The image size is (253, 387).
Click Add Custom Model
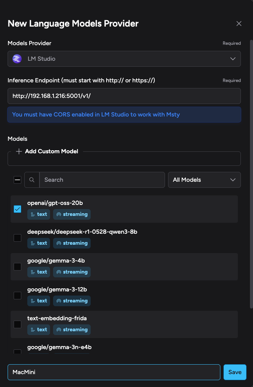(x=51, y=151)
